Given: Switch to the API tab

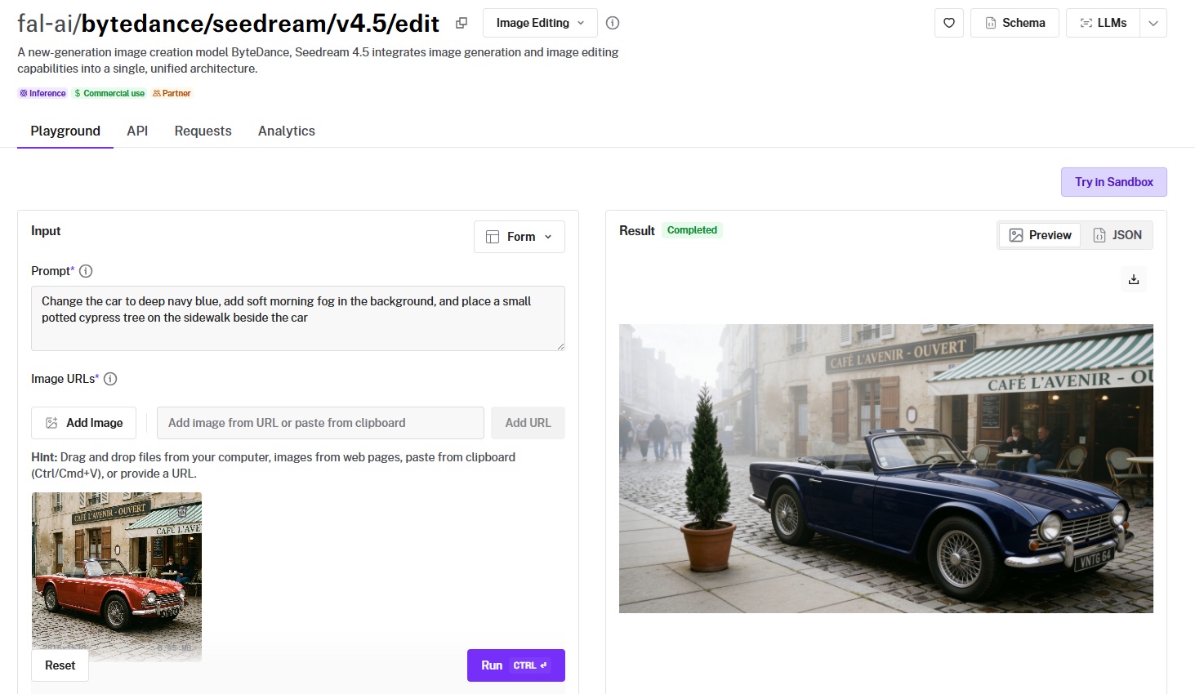Looking at the screenshot, I should tap(137, 131).
